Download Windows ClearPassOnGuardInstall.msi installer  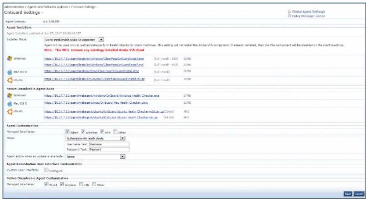coord(94,64)
